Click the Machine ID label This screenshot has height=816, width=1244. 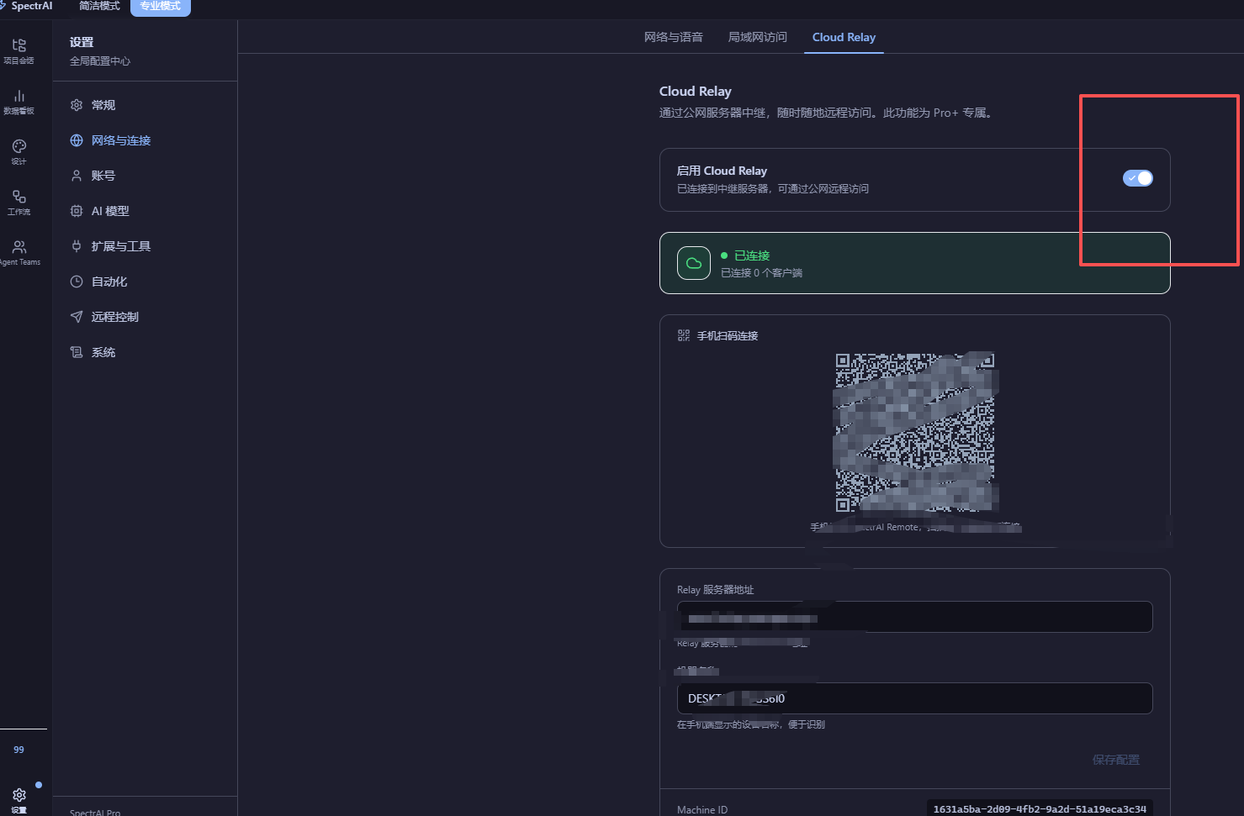(x=702, y=810)
